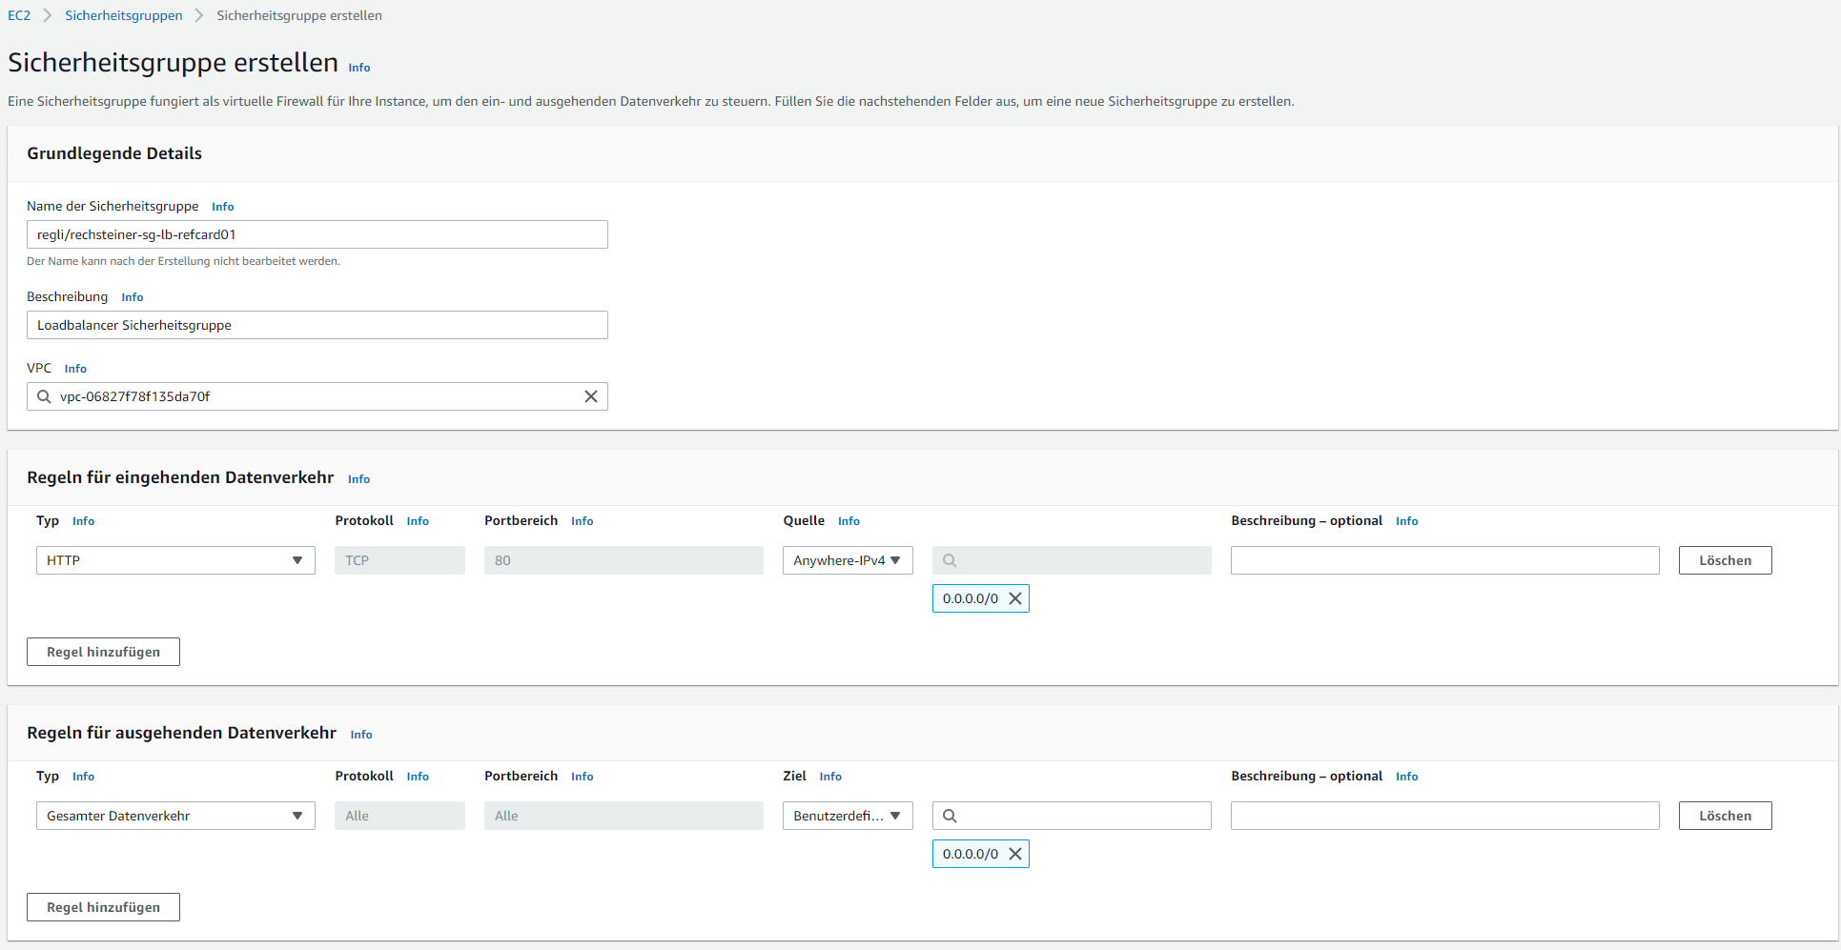
Task: Expand outbound Typ Gesamter Datenverkehr dropdown
Action: point(175,816)
